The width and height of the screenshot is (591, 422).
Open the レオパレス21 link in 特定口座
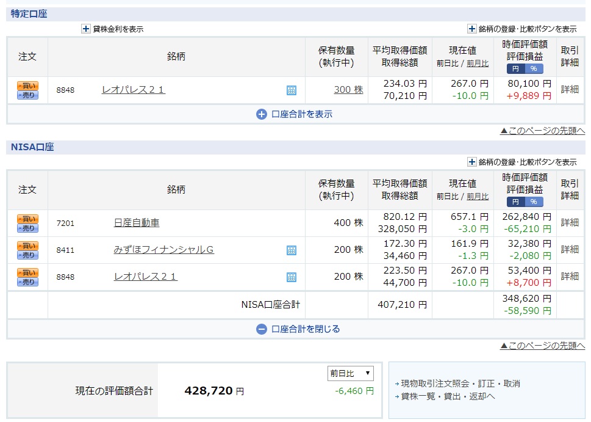pyautogui.click(x=134, y=90)
